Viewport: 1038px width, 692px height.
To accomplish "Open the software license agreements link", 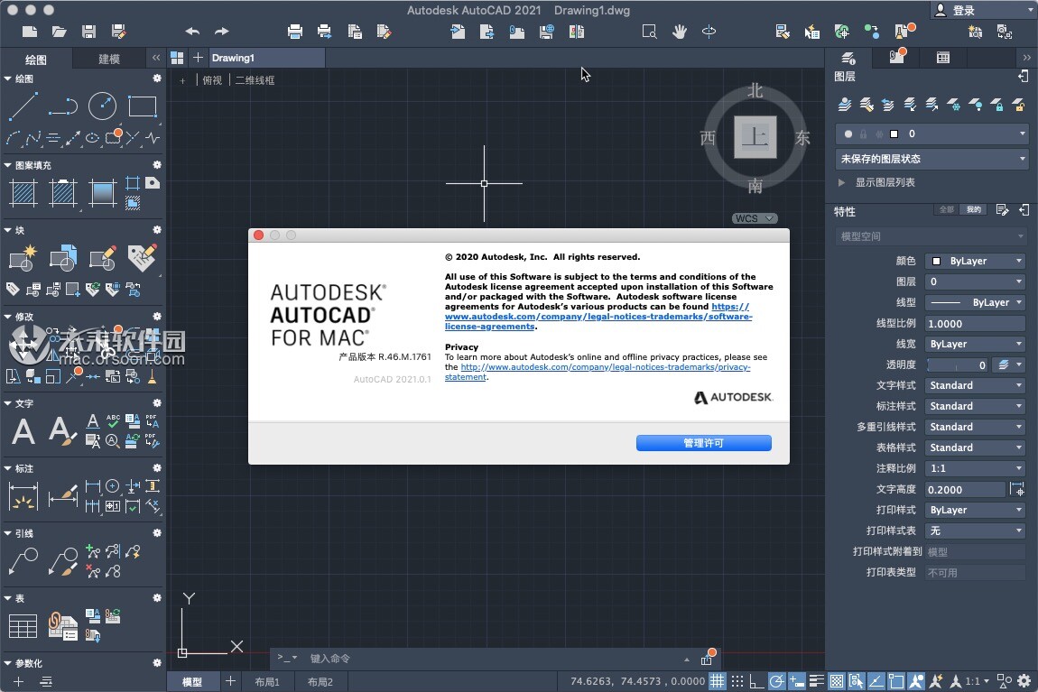I will pyautogui.click(x=598, y=317).
